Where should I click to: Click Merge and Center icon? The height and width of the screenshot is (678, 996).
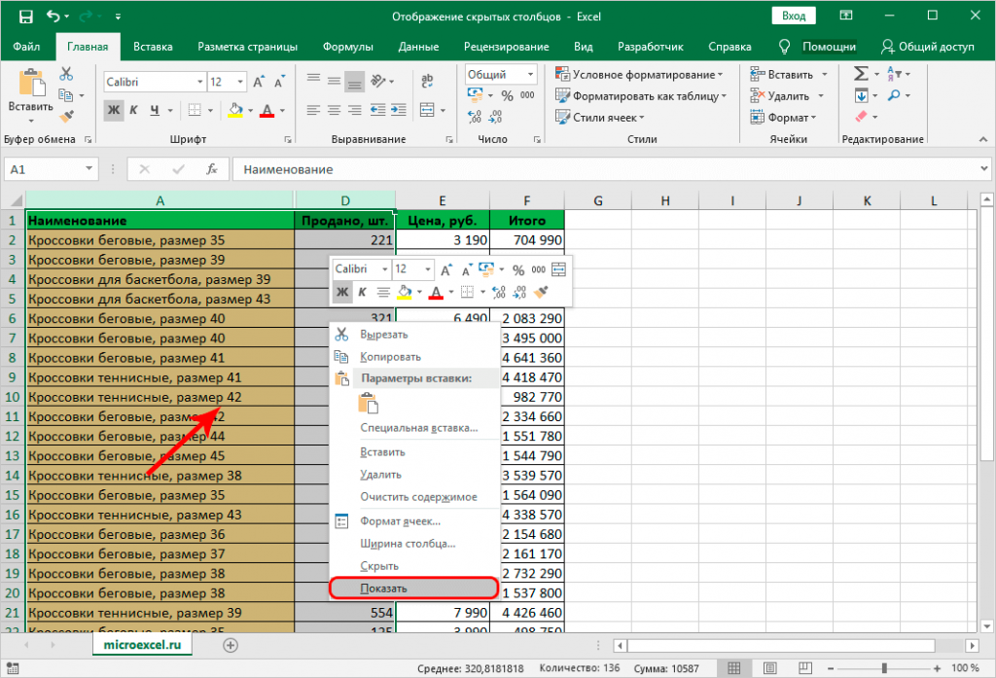tap(428, 111)
